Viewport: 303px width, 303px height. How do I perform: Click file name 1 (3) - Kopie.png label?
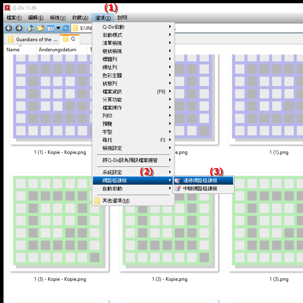click(x=169, y=279)
